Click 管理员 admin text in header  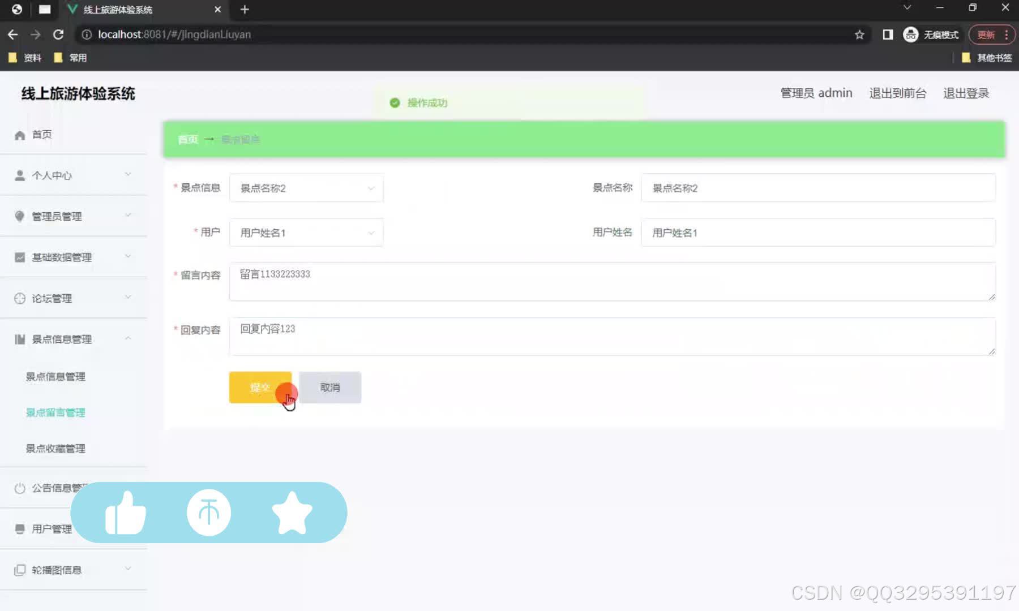[816, 93]
